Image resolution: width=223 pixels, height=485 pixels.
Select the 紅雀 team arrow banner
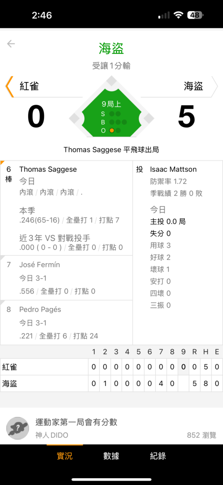(44, 86)
